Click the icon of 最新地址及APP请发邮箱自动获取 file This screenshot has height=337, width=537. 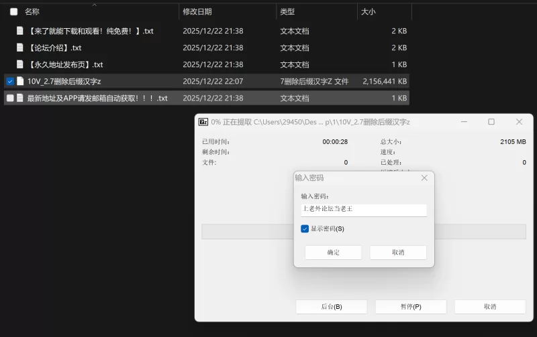20,98
